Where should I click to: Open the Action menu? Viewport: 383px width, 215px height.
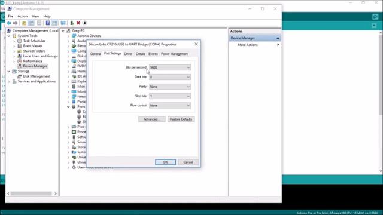22,16
